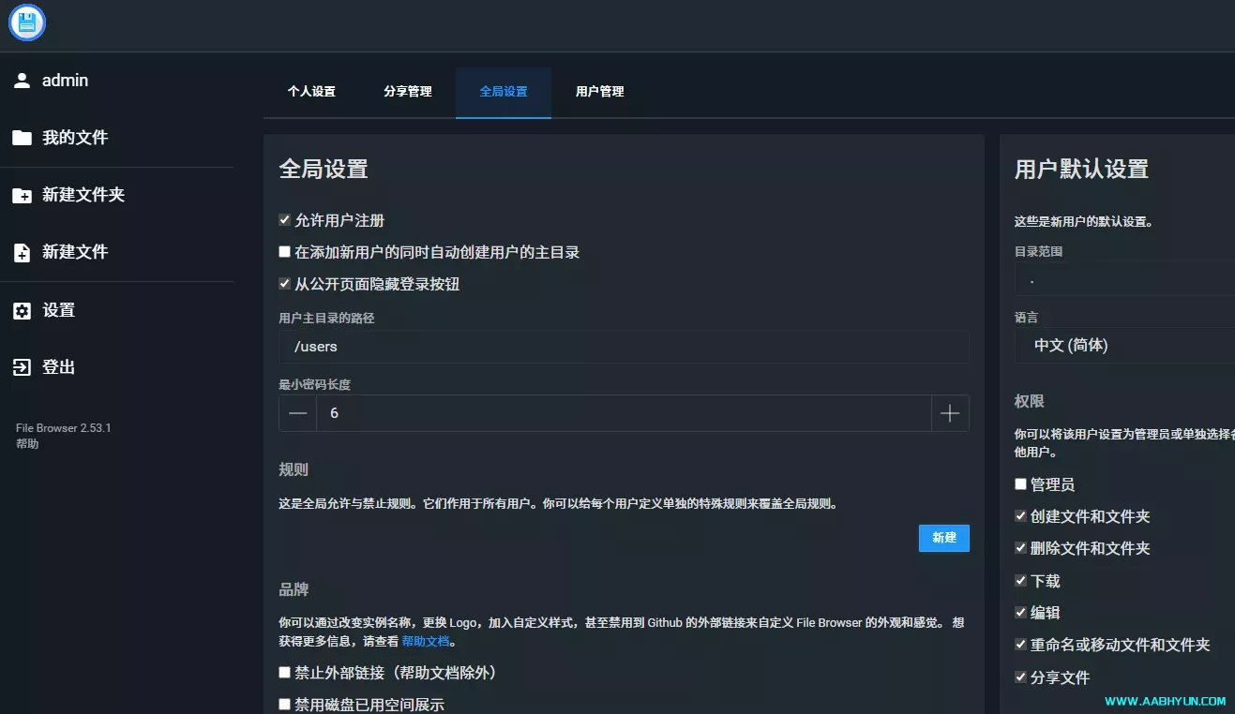This screenshot has height=714, width=1235.
Task: Click the /users home directory path field
Action: pyautogui.click(x=623, y=347)
